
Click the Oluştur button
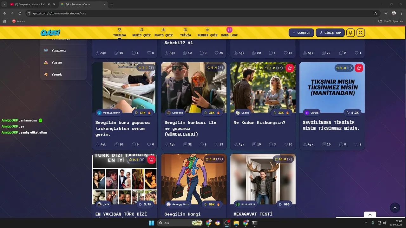click(301, 33)
